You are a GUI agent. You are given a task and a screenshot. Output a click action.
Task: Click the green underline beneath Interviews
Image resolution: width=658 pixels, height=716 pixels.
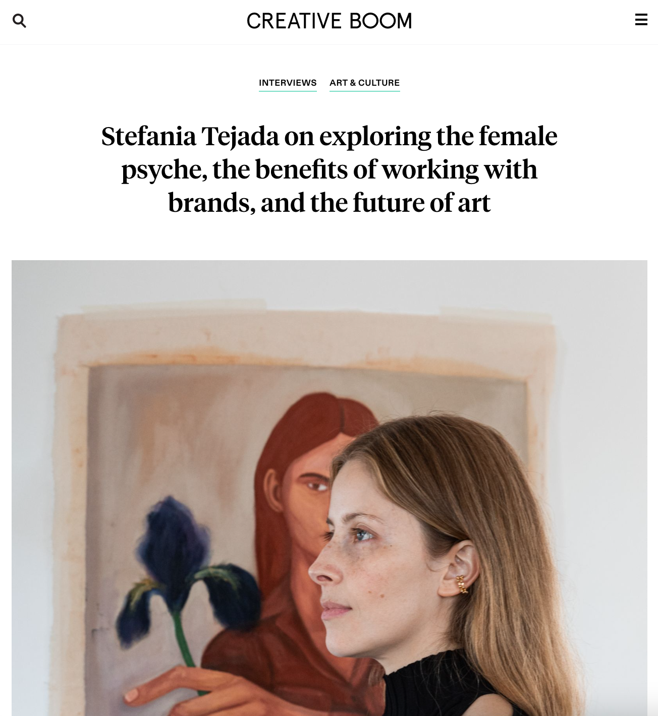288,91
